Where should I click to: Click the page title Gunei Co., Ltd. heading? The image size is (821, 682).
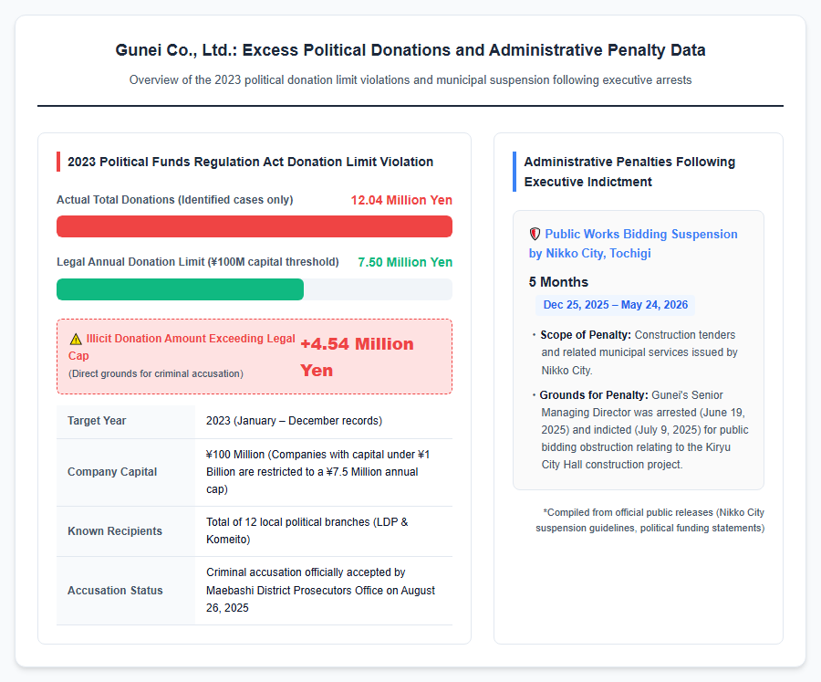click(410, 50)
